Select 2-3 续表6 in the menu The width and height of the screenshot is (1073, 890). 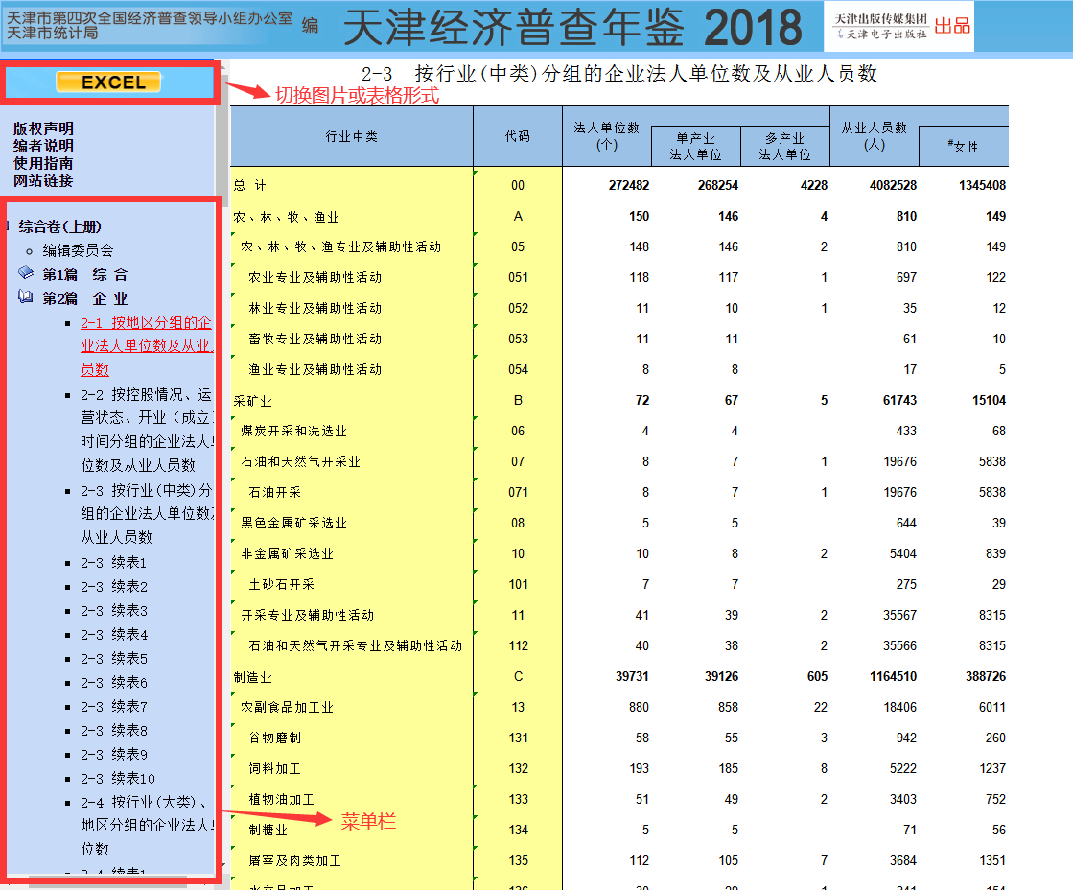[x=113, y=683]
